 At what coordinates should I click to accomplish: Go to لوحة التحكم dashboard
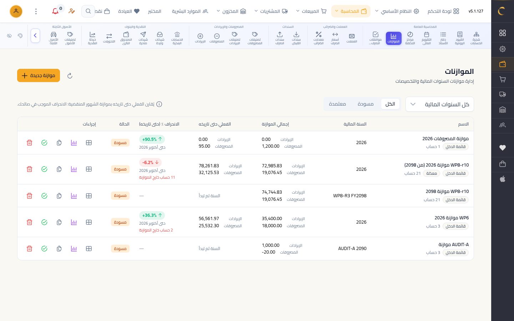443,11
